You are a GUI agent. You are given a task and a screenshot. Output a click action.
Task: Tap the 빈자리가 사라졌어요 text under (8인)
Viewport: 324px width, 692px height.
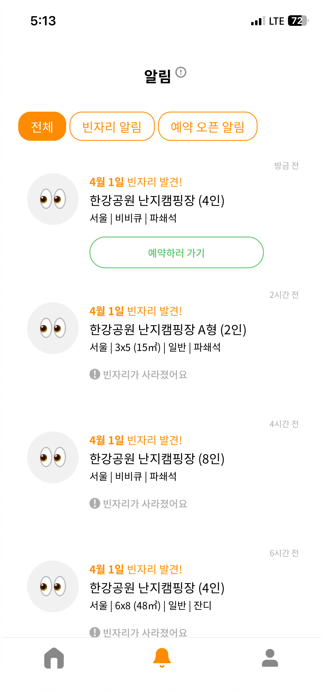point(145,504)
